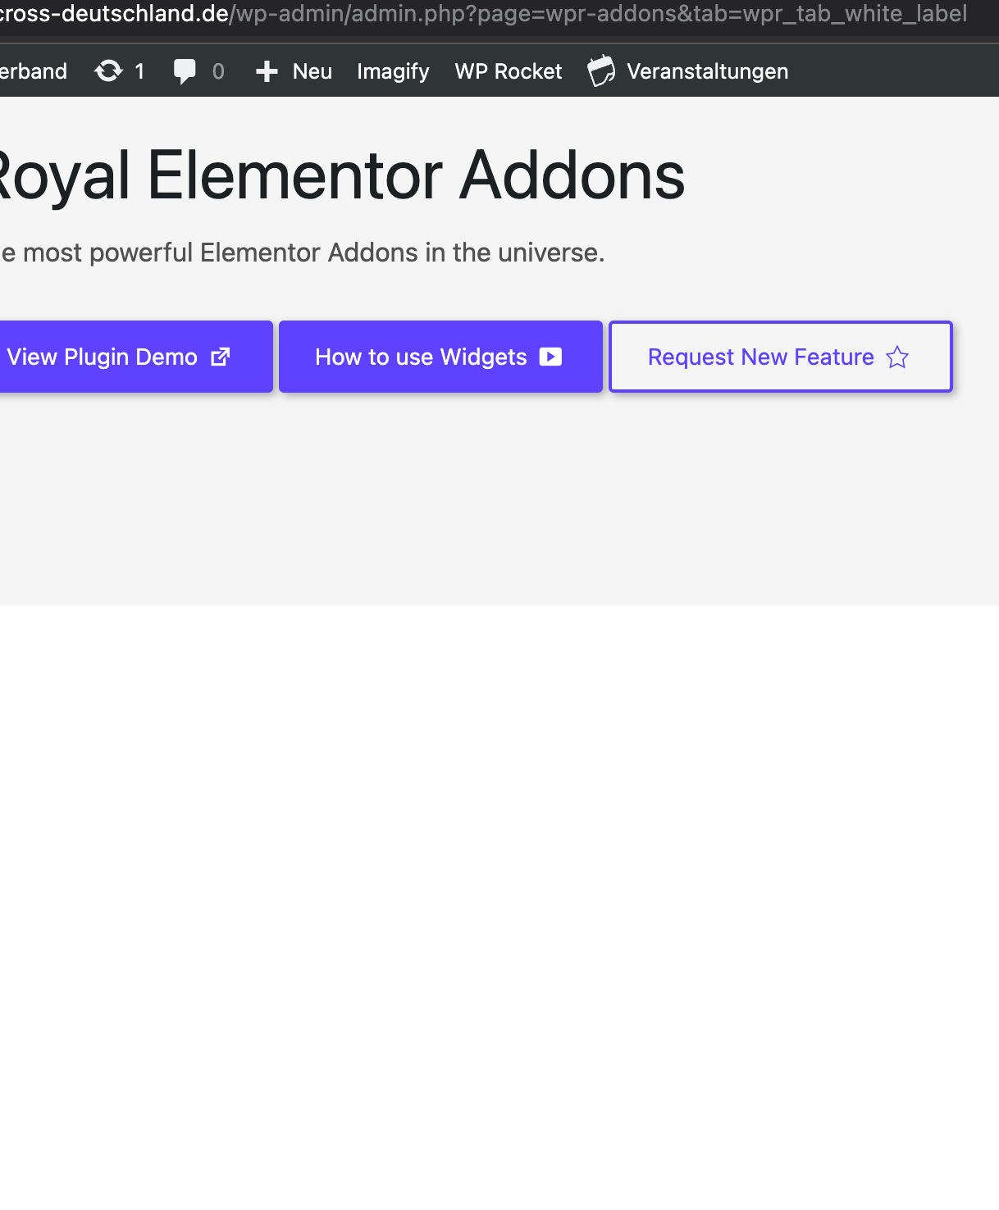
Task: Click the comments count 0
Action: pyautogui.click(x=218, y=71)
